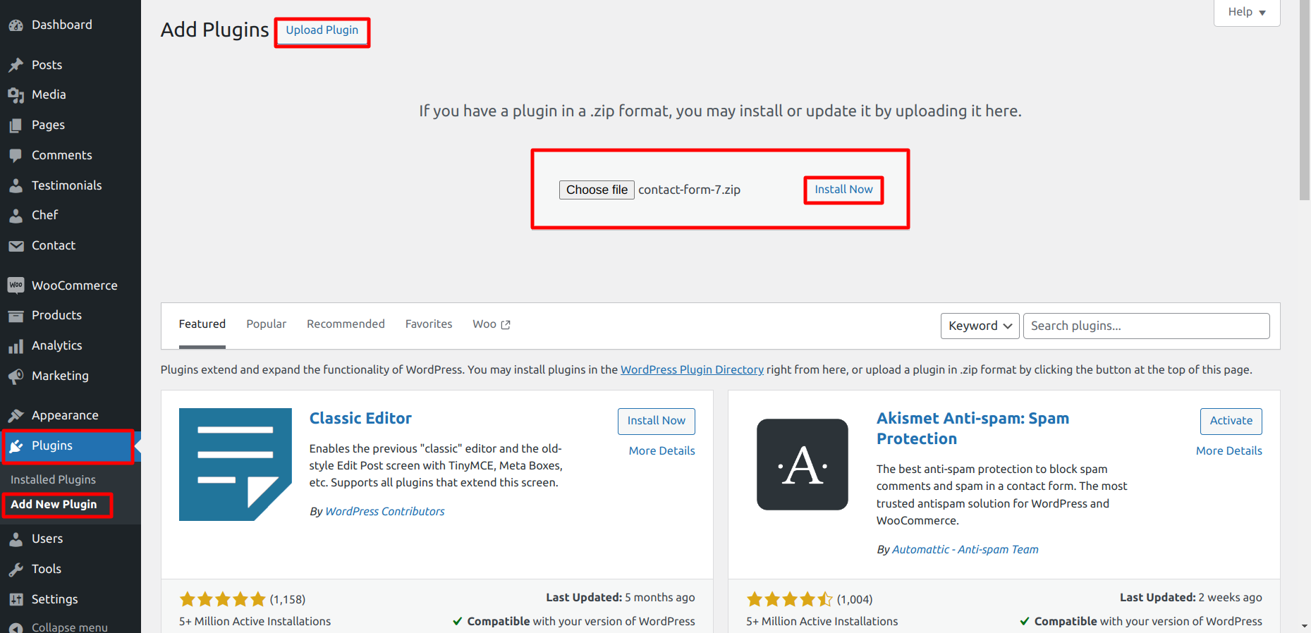Click the Search plugins input field

[1146, 326]
